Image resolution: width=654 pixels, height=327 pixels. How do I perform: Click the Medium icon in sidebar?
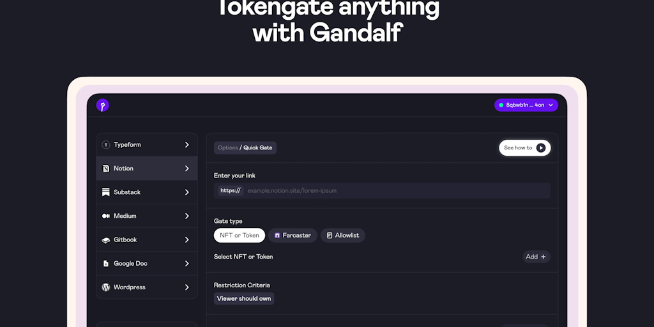coord(106,216)
